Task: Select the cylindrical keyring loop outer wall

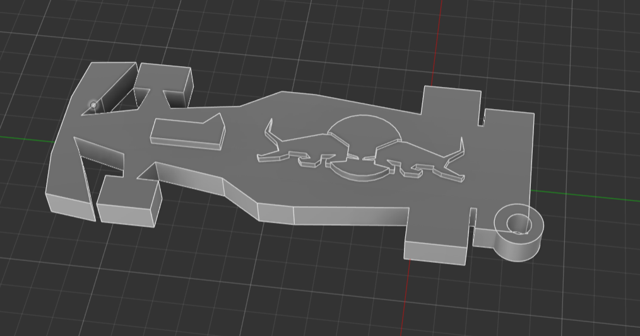Action: [x=518, y=246]
